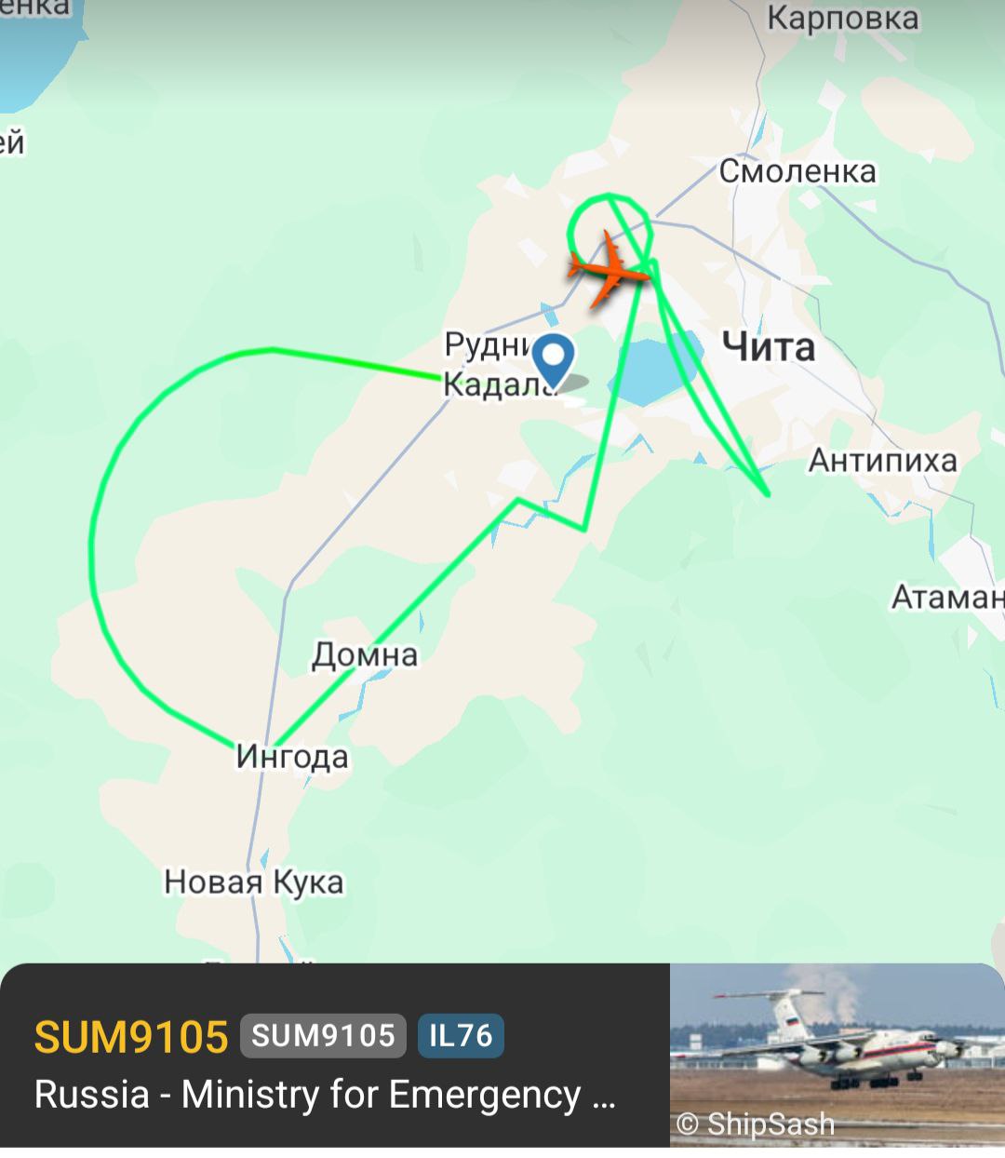This screenshot has width=1005, height=1158.
Task: Select the orange aircraft icon on map
Action: (x=610, y=269)
